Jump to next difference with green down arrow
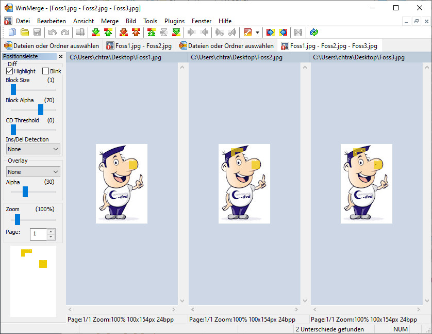The image size is (432, 334). coord(96,33)
